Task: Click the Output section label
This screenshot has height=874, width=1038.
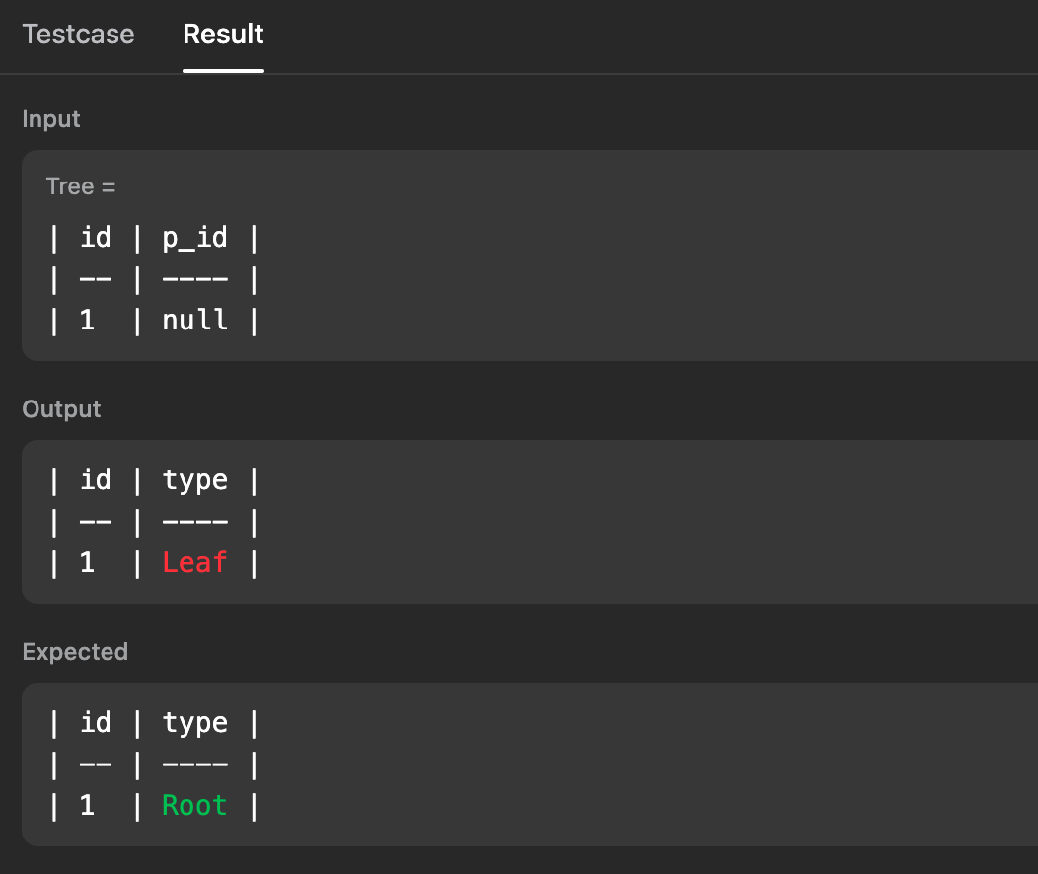Action: [x=61, y=409]
